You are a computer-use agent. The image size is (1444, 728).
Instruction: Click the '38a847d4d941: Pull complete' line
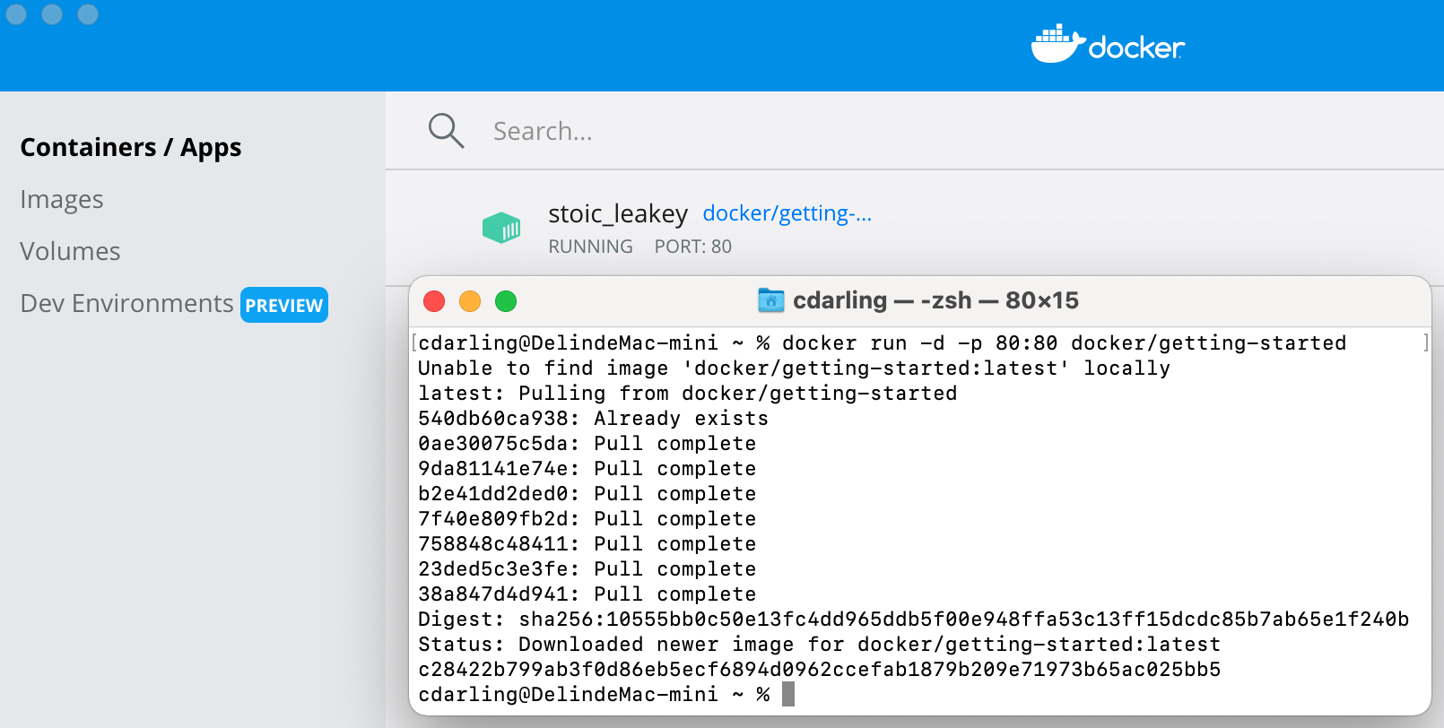[x=587, y=594]
